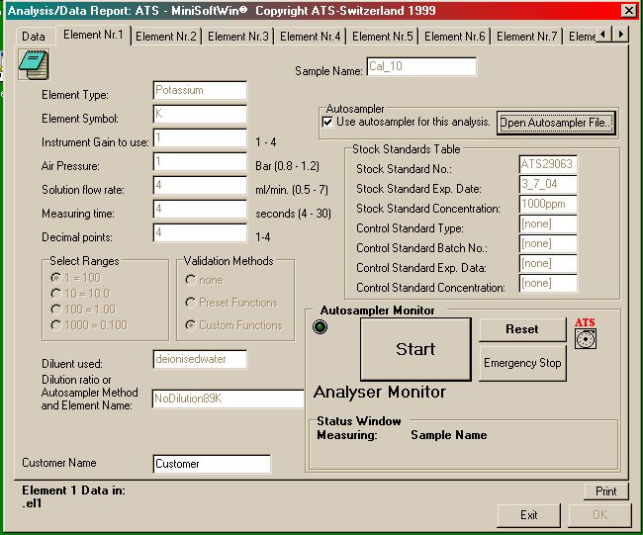The width and height of the screenshot is (643, 535).
Task: Click the ATS logo disc icon
Action: click(x=586, y=339)
